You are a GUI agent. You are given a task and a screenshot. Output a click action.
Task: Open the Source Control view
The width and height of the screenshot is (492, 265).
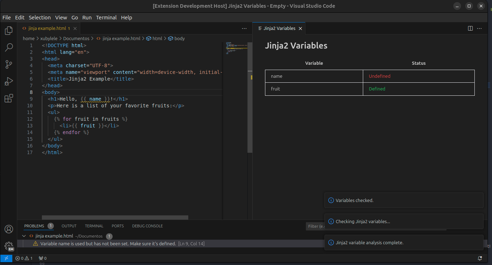coord(9,64)
